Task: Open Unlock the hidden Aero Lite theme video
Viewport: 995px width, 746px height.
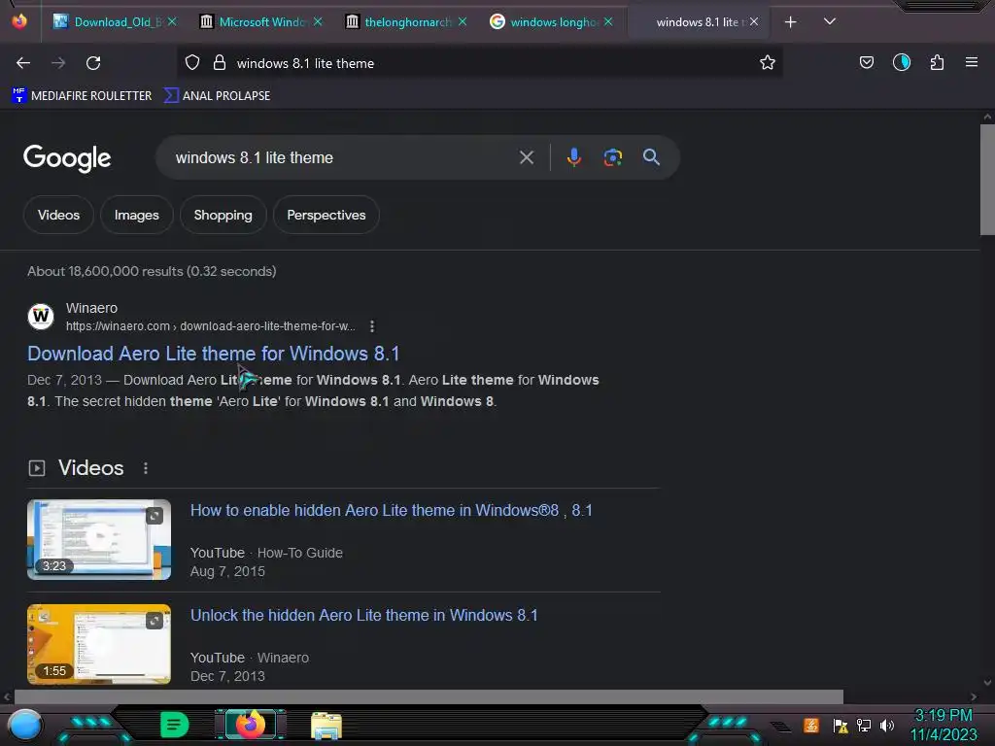Action: pyautogui.click(x=364, y=615)
